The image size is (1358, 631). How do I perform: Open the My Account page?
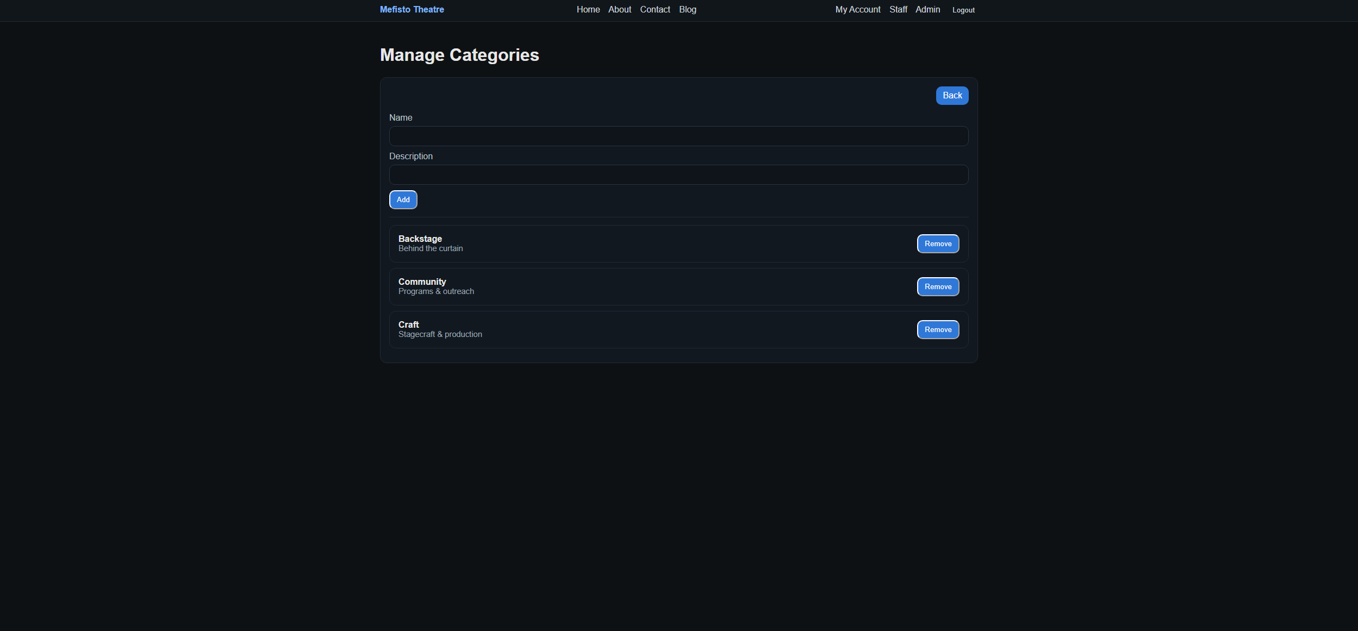pyautogui.click(x=857, y=9)
